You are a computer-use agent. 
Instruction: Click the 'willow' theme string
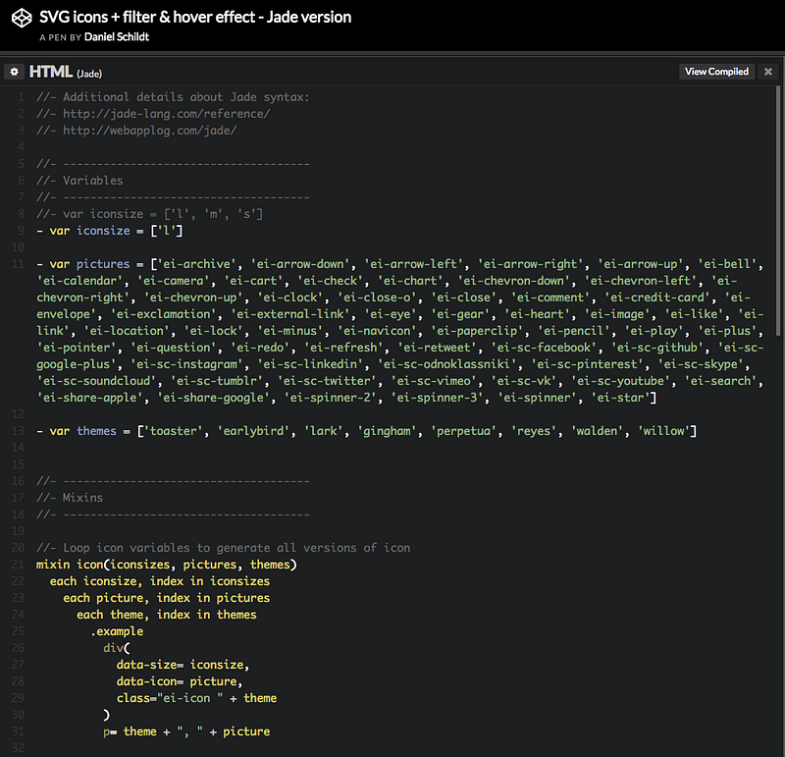point(663,431)
